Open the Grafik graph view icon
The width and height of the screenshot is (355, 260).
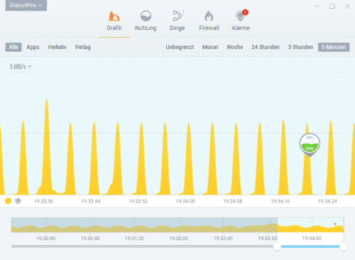(114, 16)
